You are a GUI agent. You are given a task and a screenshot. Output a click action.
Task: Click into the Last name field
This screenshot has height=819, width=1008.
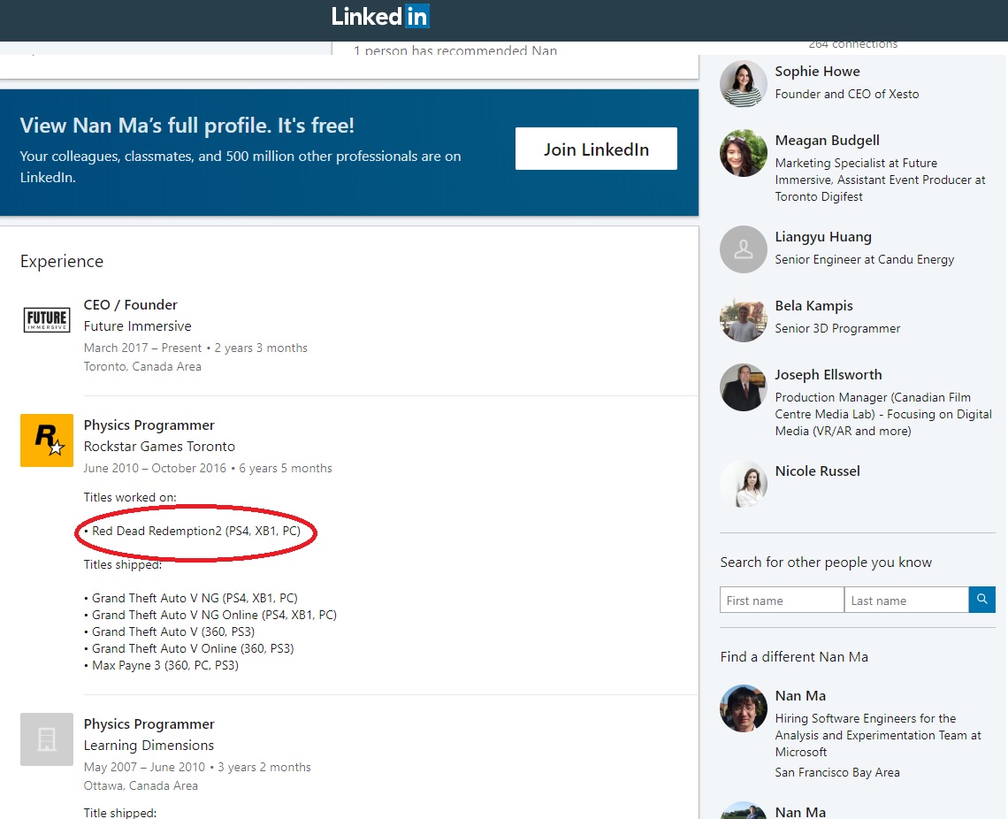click(x=905, y=601)
